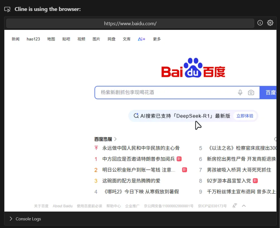Click the back-to-top arrow in footer
This screenshot has height=228, width=280.
point(244,206)
